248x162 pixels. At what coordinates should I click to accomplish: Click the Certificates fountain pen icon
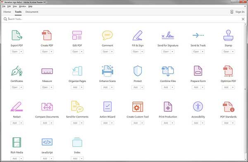pyautogui.click(x=17, y=71)
